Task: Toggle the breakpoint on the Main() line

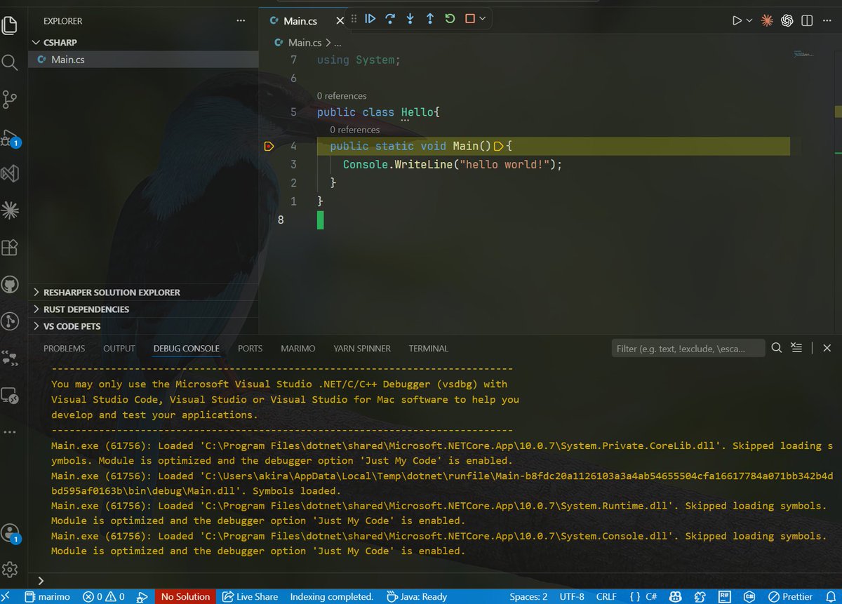Action: click(x=268, y=147)
